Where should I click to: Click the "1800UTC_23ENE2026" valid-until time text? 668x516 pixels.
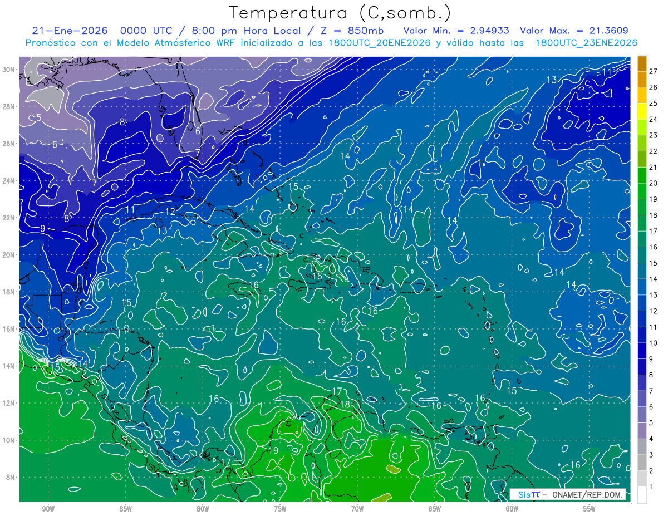tap(586, 43)
